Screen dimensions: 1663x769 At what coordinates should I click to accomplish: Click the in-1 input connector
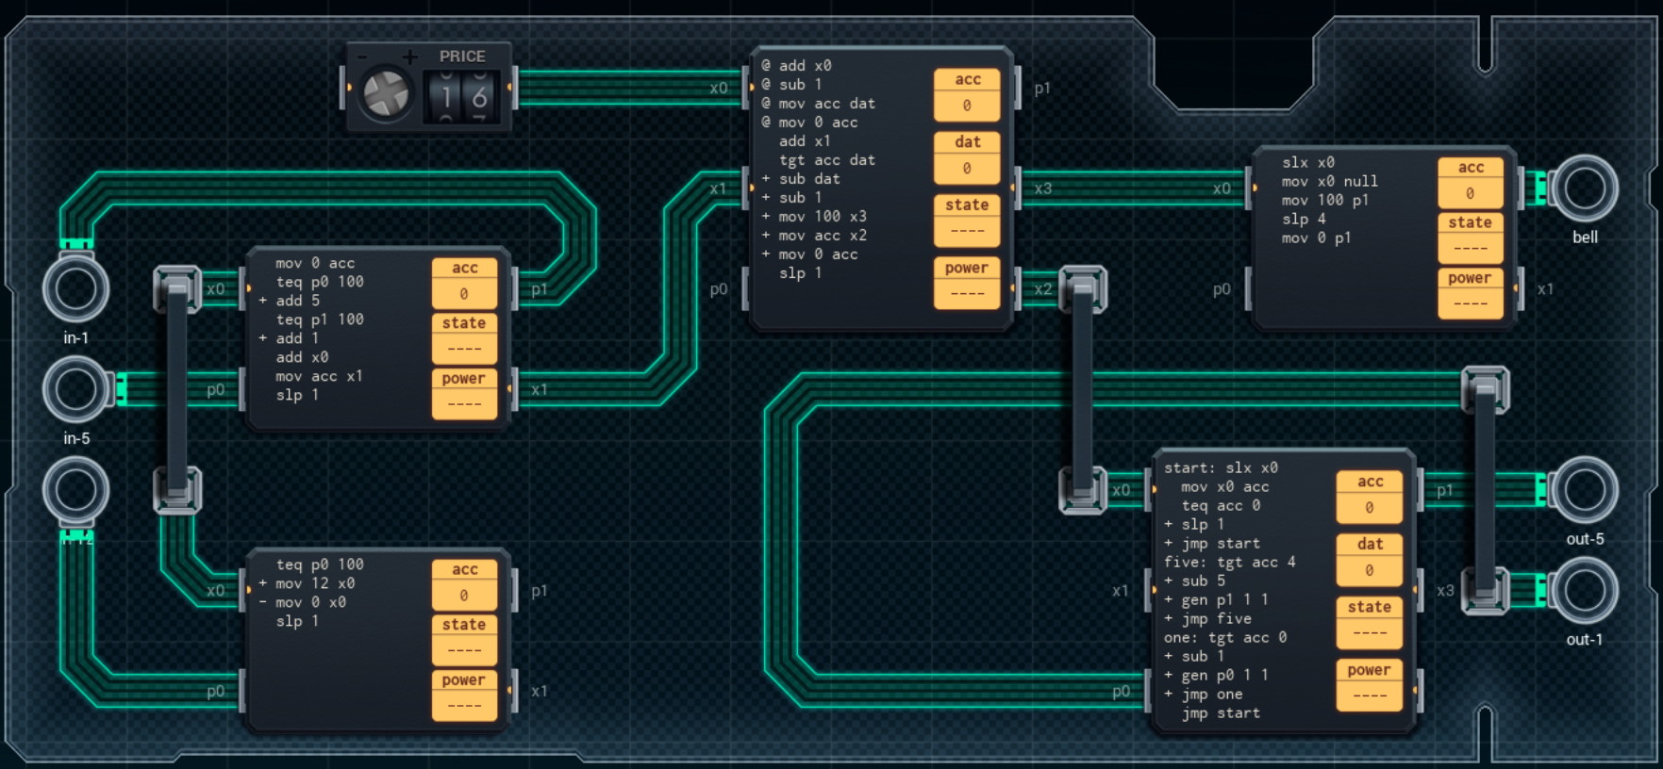click(75, 288)
